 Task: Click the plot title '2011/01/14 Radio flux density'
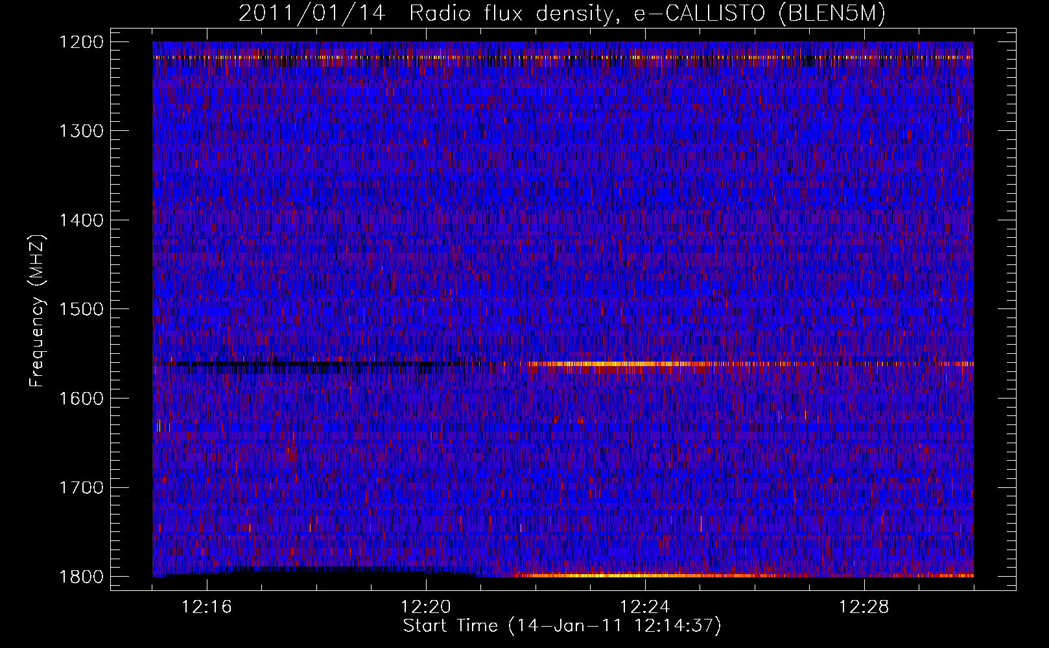(x=562, y=14)
